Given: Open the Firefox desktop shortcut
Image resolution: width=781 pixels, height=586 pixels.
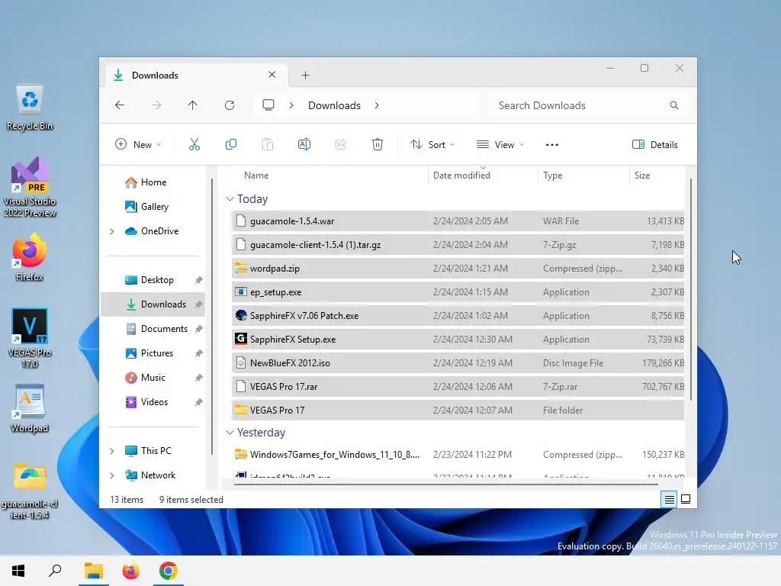Looking at the screenshot, I should [x=30, y=258].
